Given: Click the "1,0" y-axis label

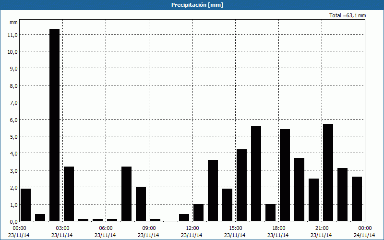Looking at the screenshot, I should 14,204.
